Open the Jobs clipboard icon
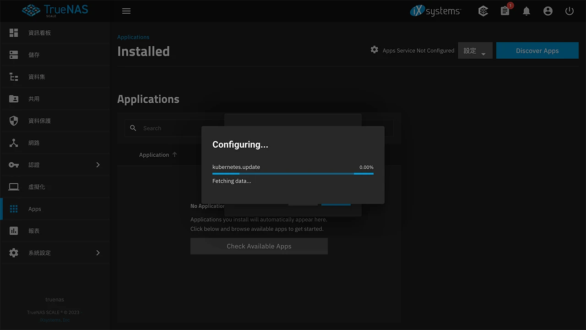The height and width of the screenshot is (330, 586). 505,11
